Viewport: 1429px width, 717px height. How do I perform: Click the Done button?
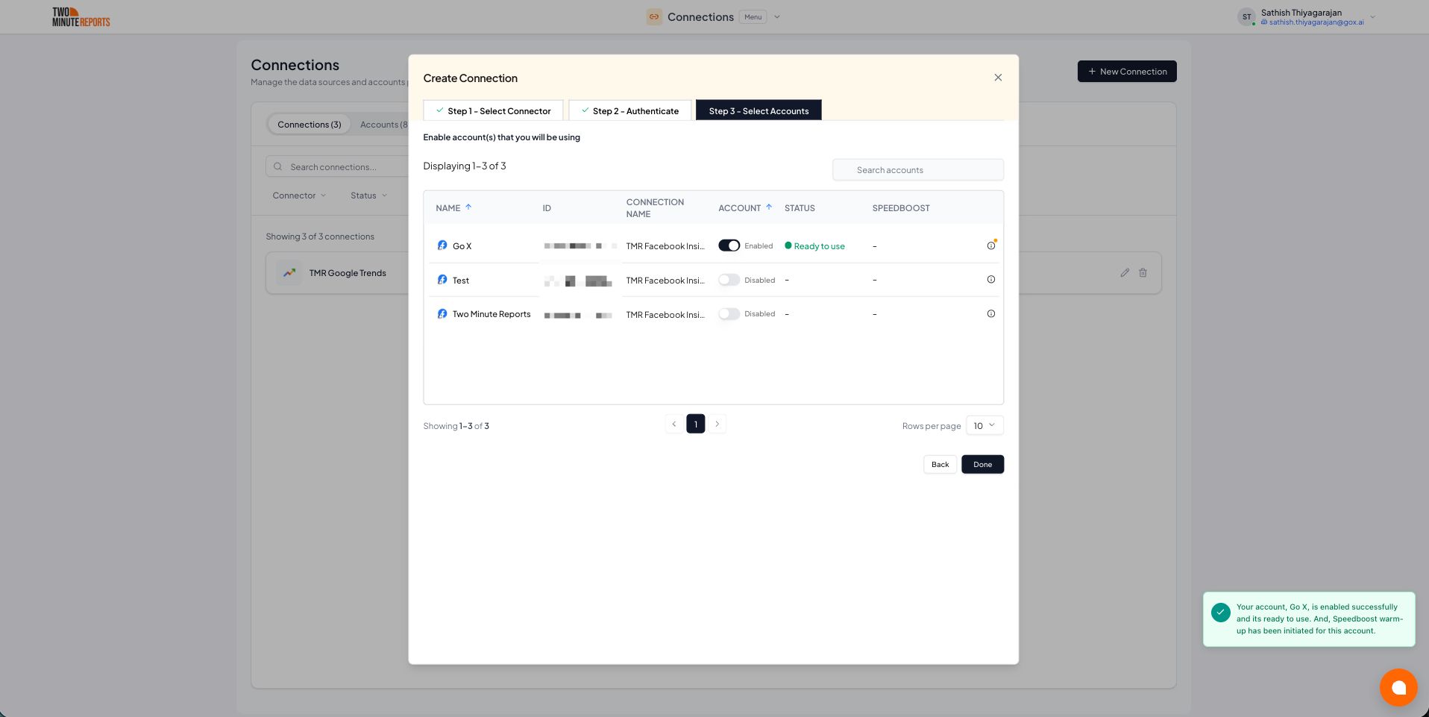982,464
